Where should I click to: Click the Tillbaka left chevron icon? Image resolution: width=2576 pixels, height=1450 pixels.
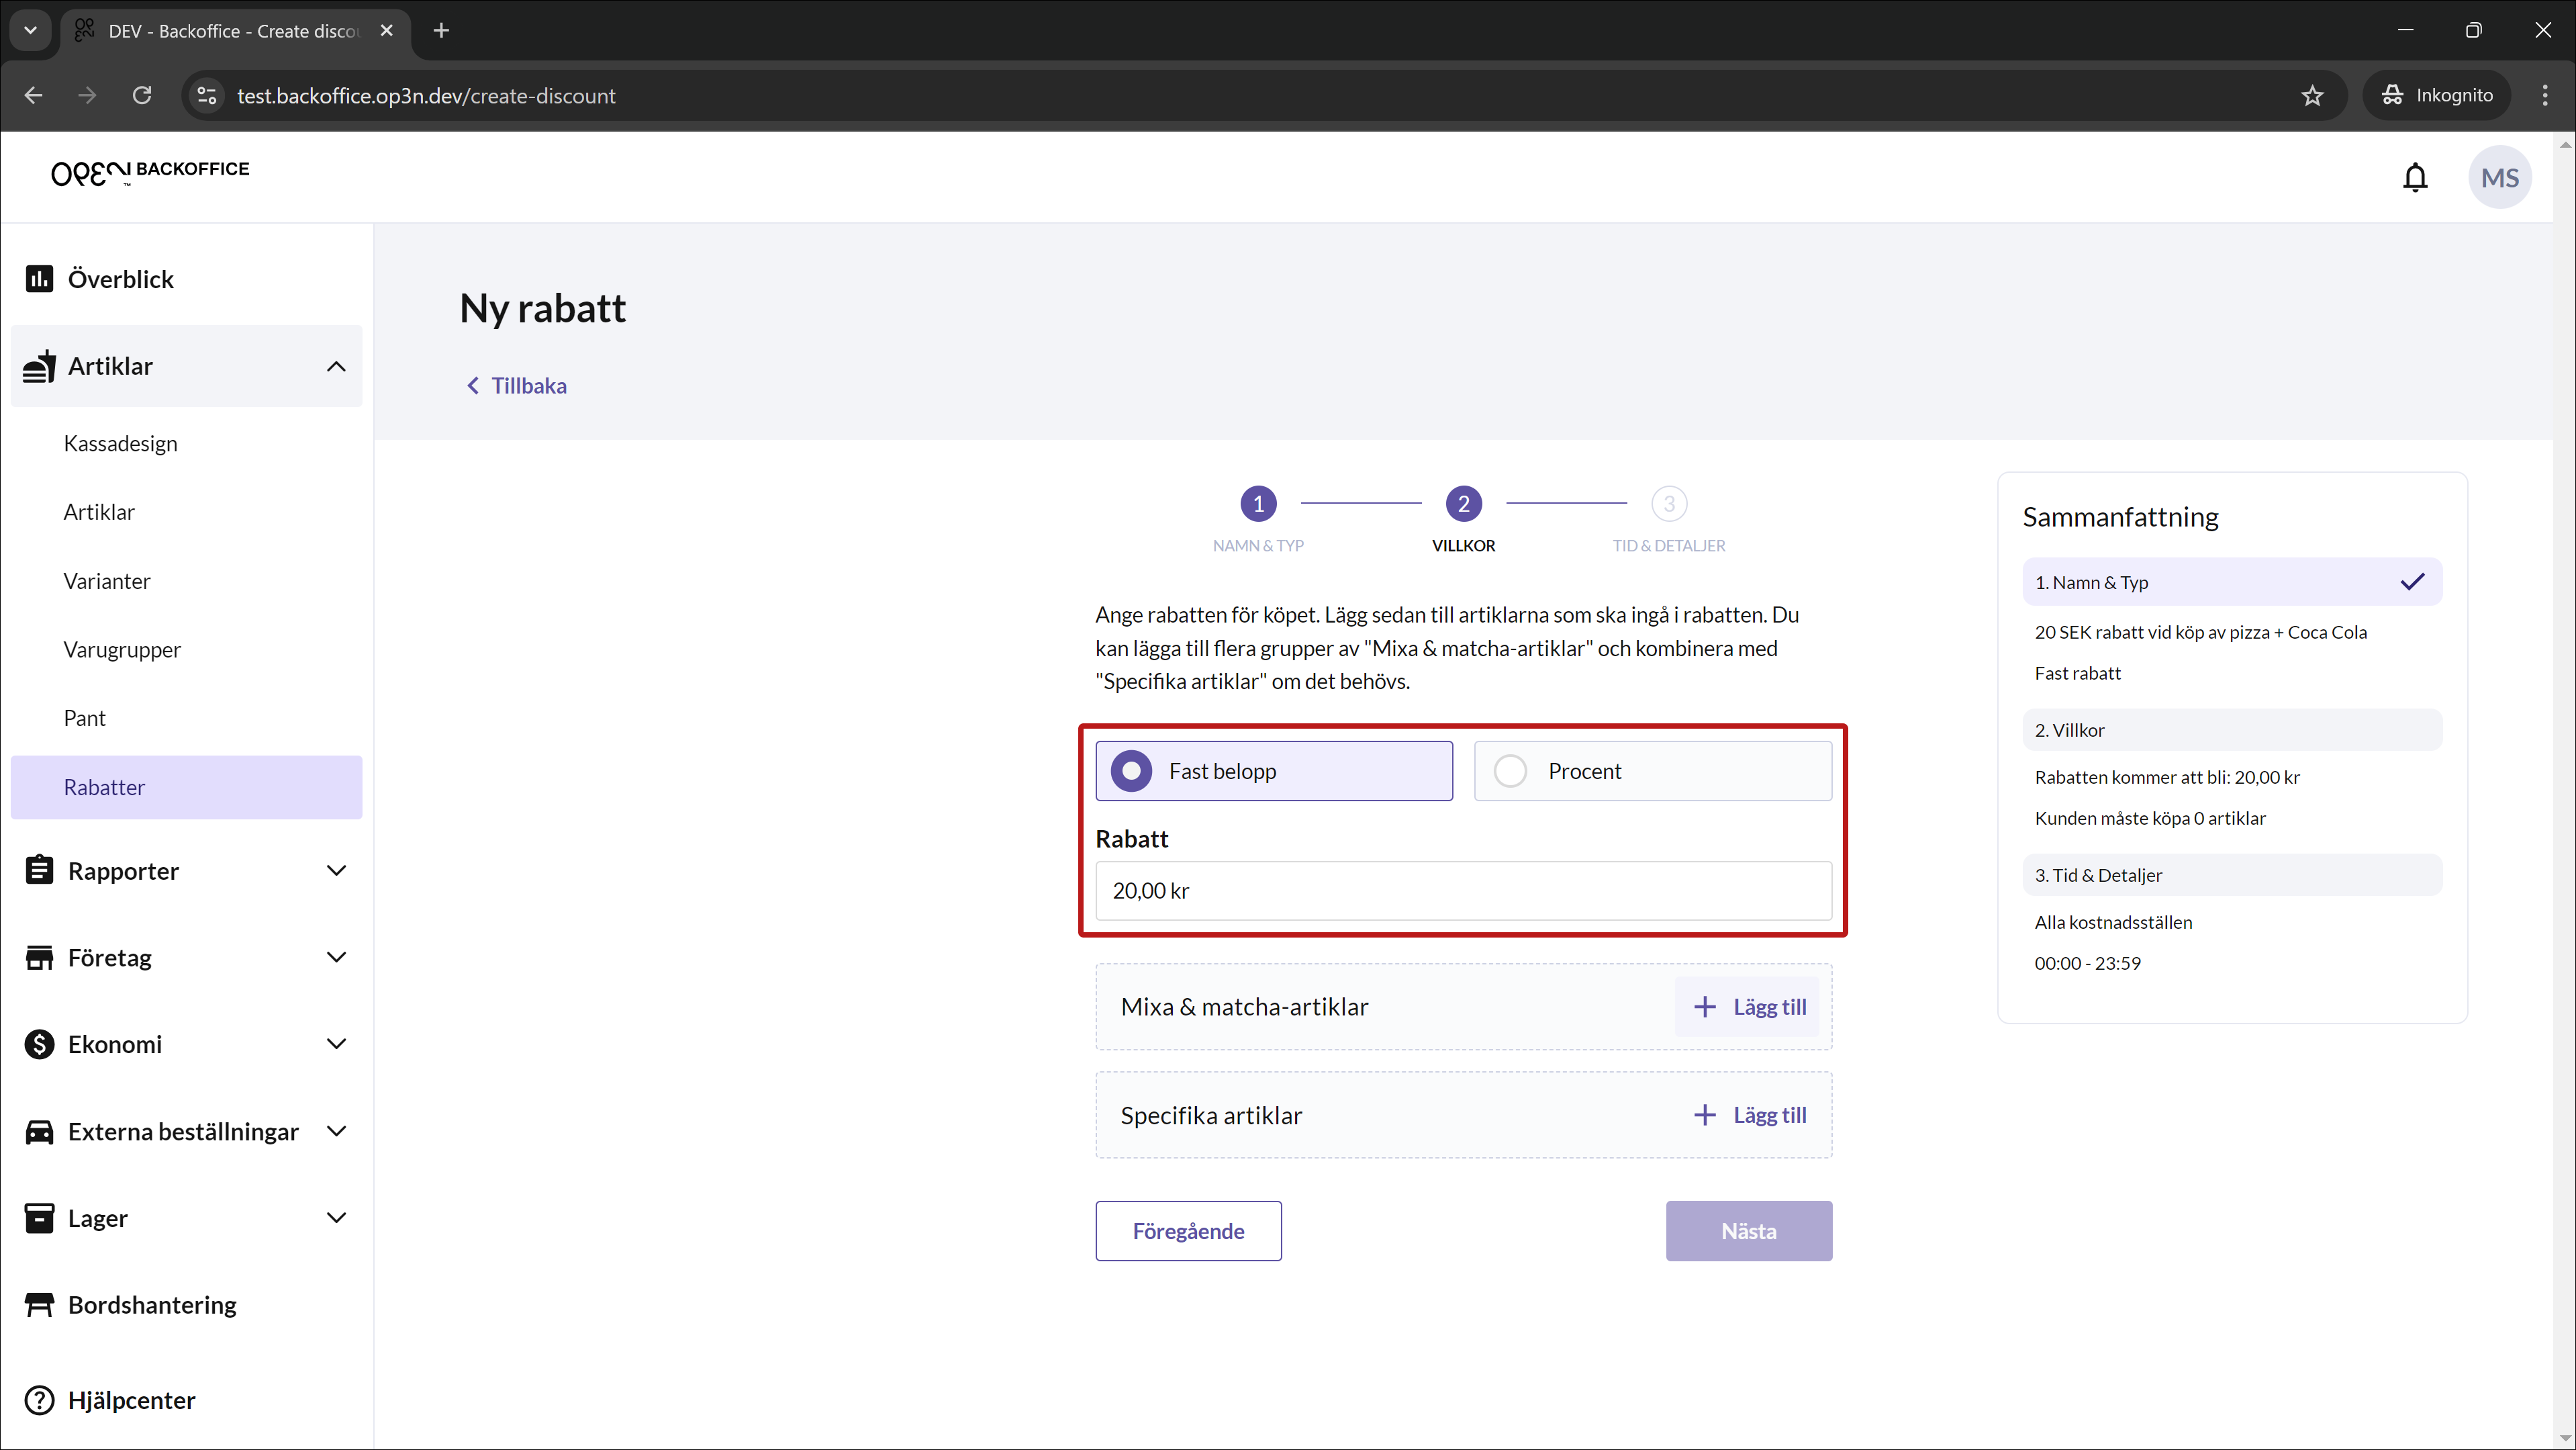[x=473, y=386]
